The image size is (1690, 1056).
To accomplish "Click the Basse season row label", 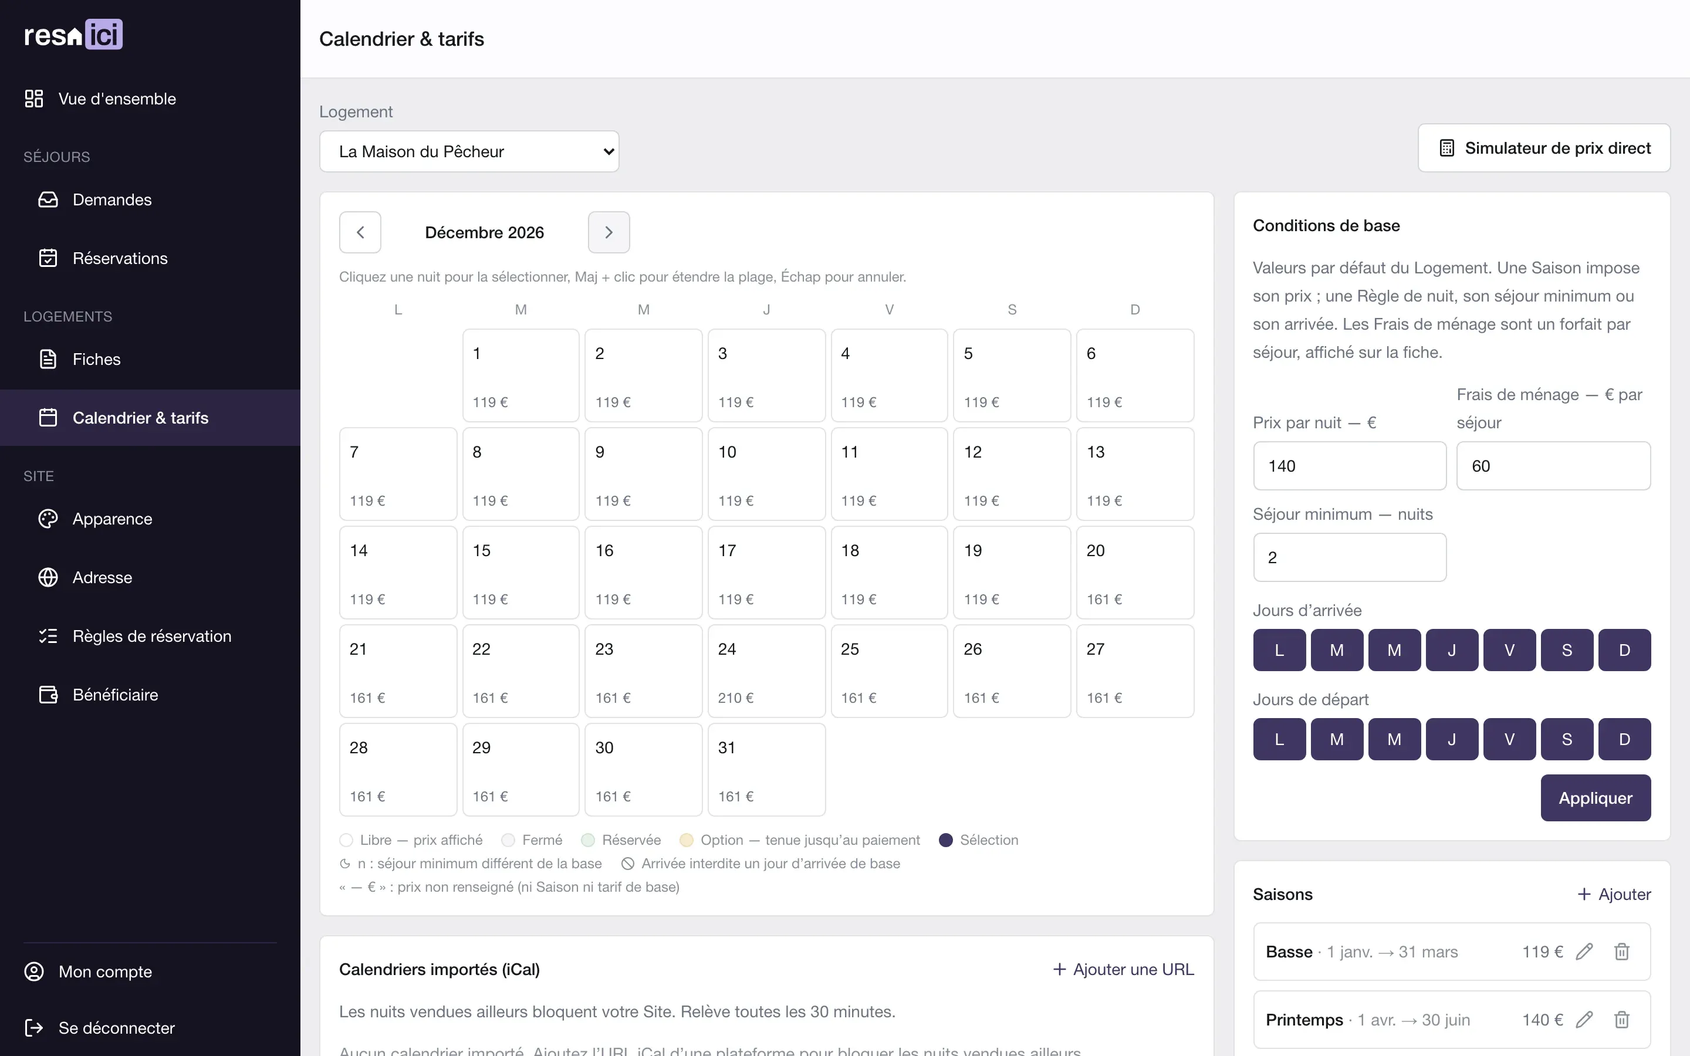I will point(1289,952).
